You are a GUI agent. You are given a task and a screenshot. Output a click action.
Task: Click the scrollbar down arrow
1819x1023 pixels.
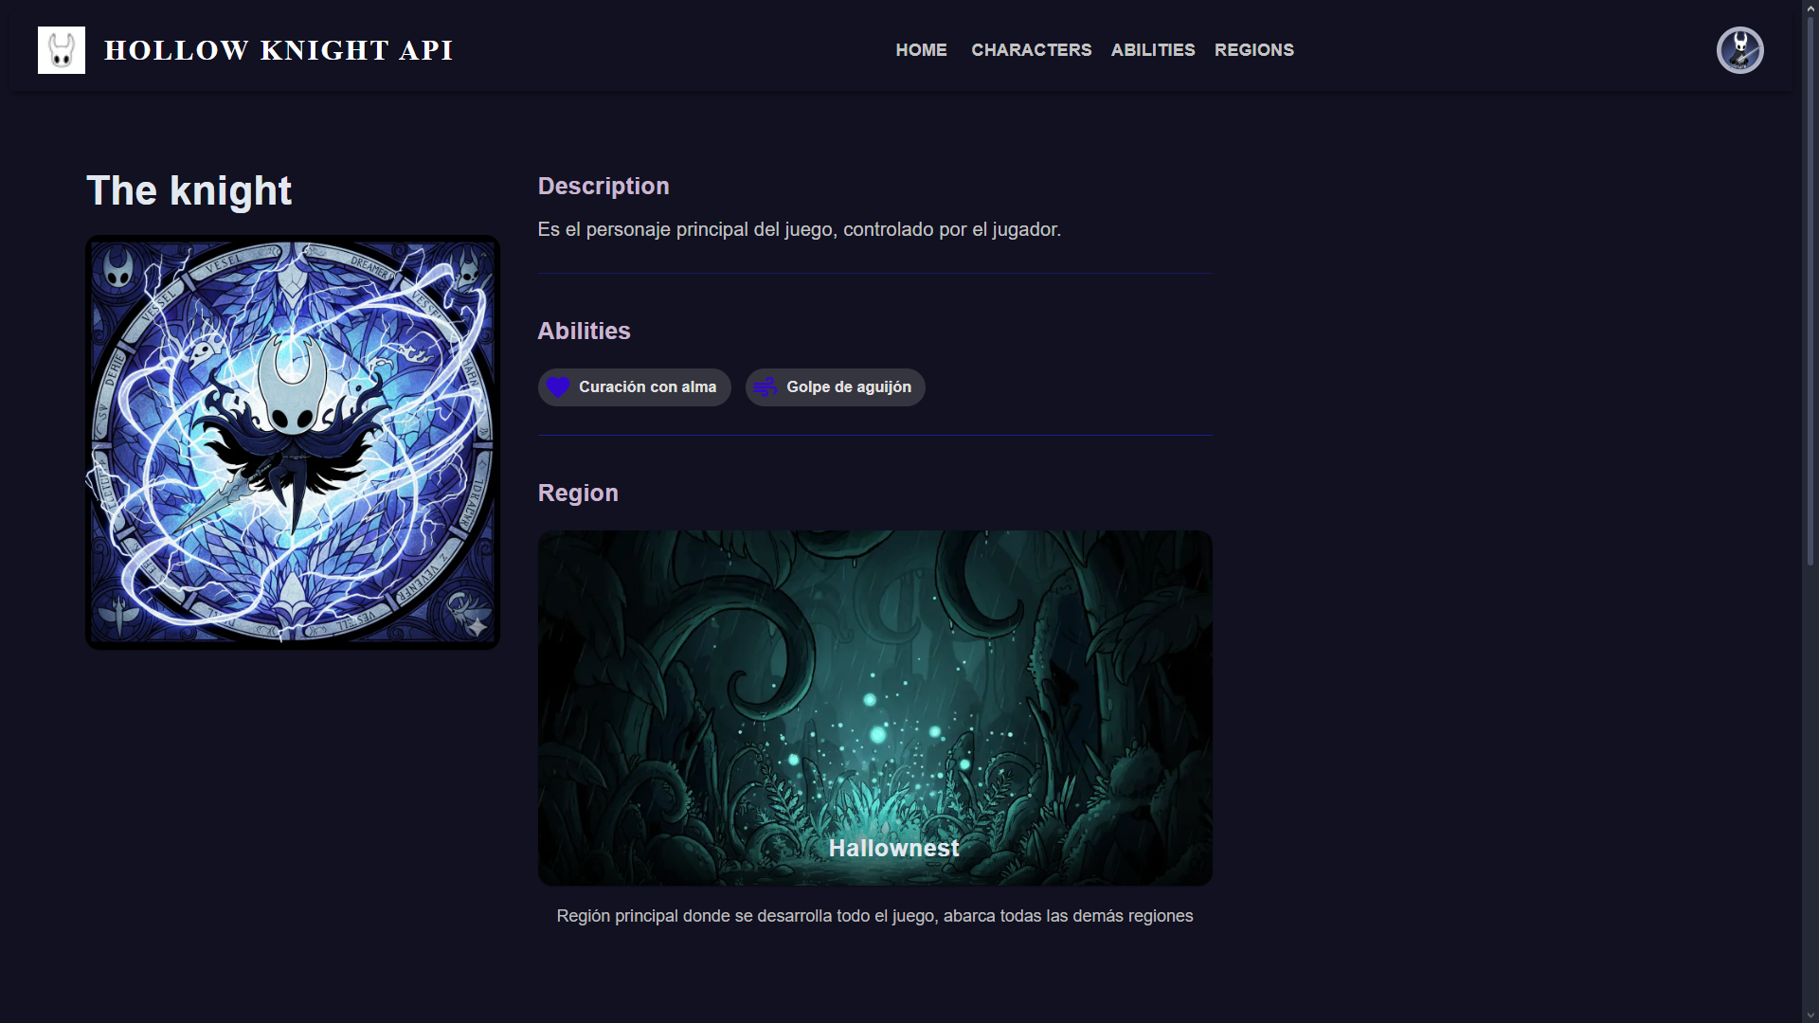coord(1810,1014)
